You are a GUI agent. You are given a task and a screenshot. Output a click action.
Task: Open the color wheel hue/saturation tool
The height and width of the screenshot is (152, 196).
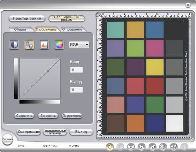pyautogui.click(x=59, y=45)
